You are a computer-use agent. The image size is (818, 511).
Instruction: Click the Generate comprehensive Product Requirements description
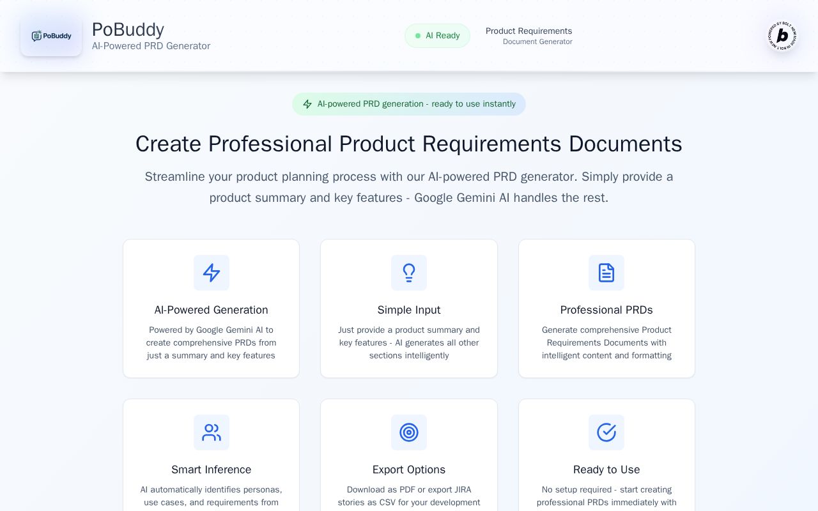tap(606, 343)
